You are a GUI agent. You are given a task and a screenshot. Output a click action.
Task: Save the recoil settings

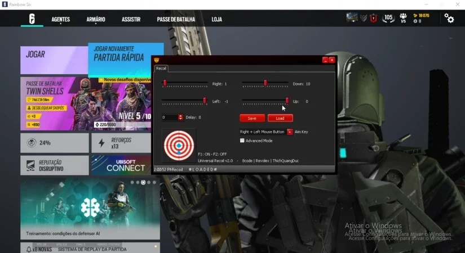pyautogui.click(x=252, y=118)
